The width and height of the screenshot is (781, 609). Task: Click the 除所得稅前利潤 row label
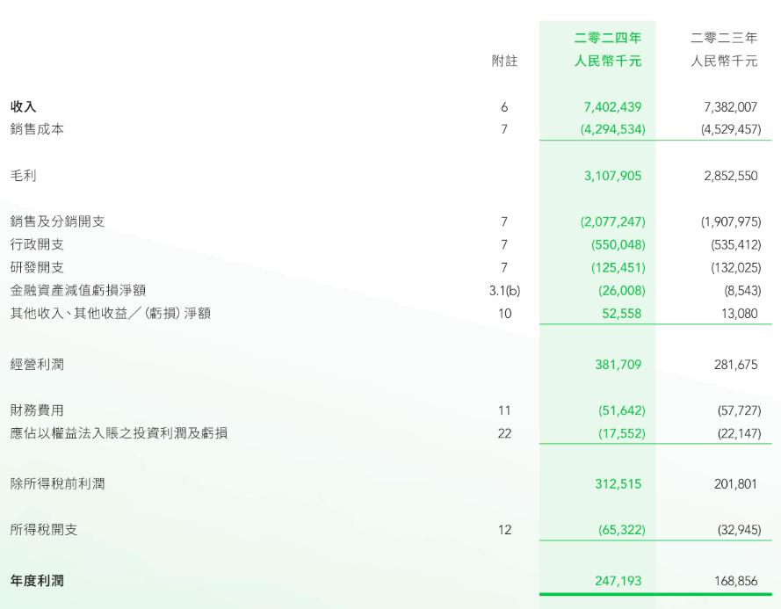[57, 483]
